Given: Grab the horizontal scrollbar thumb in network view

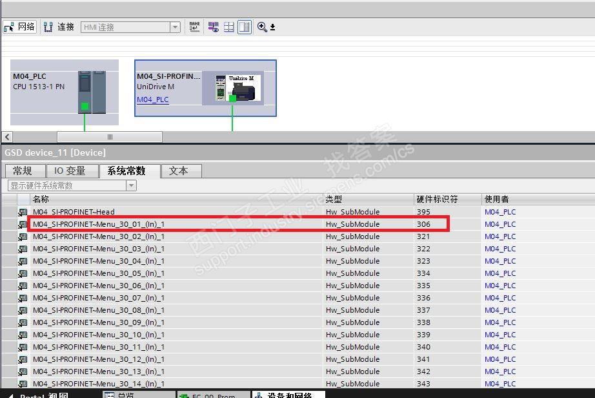Looking at the screenshot, I should pos(110,137).
